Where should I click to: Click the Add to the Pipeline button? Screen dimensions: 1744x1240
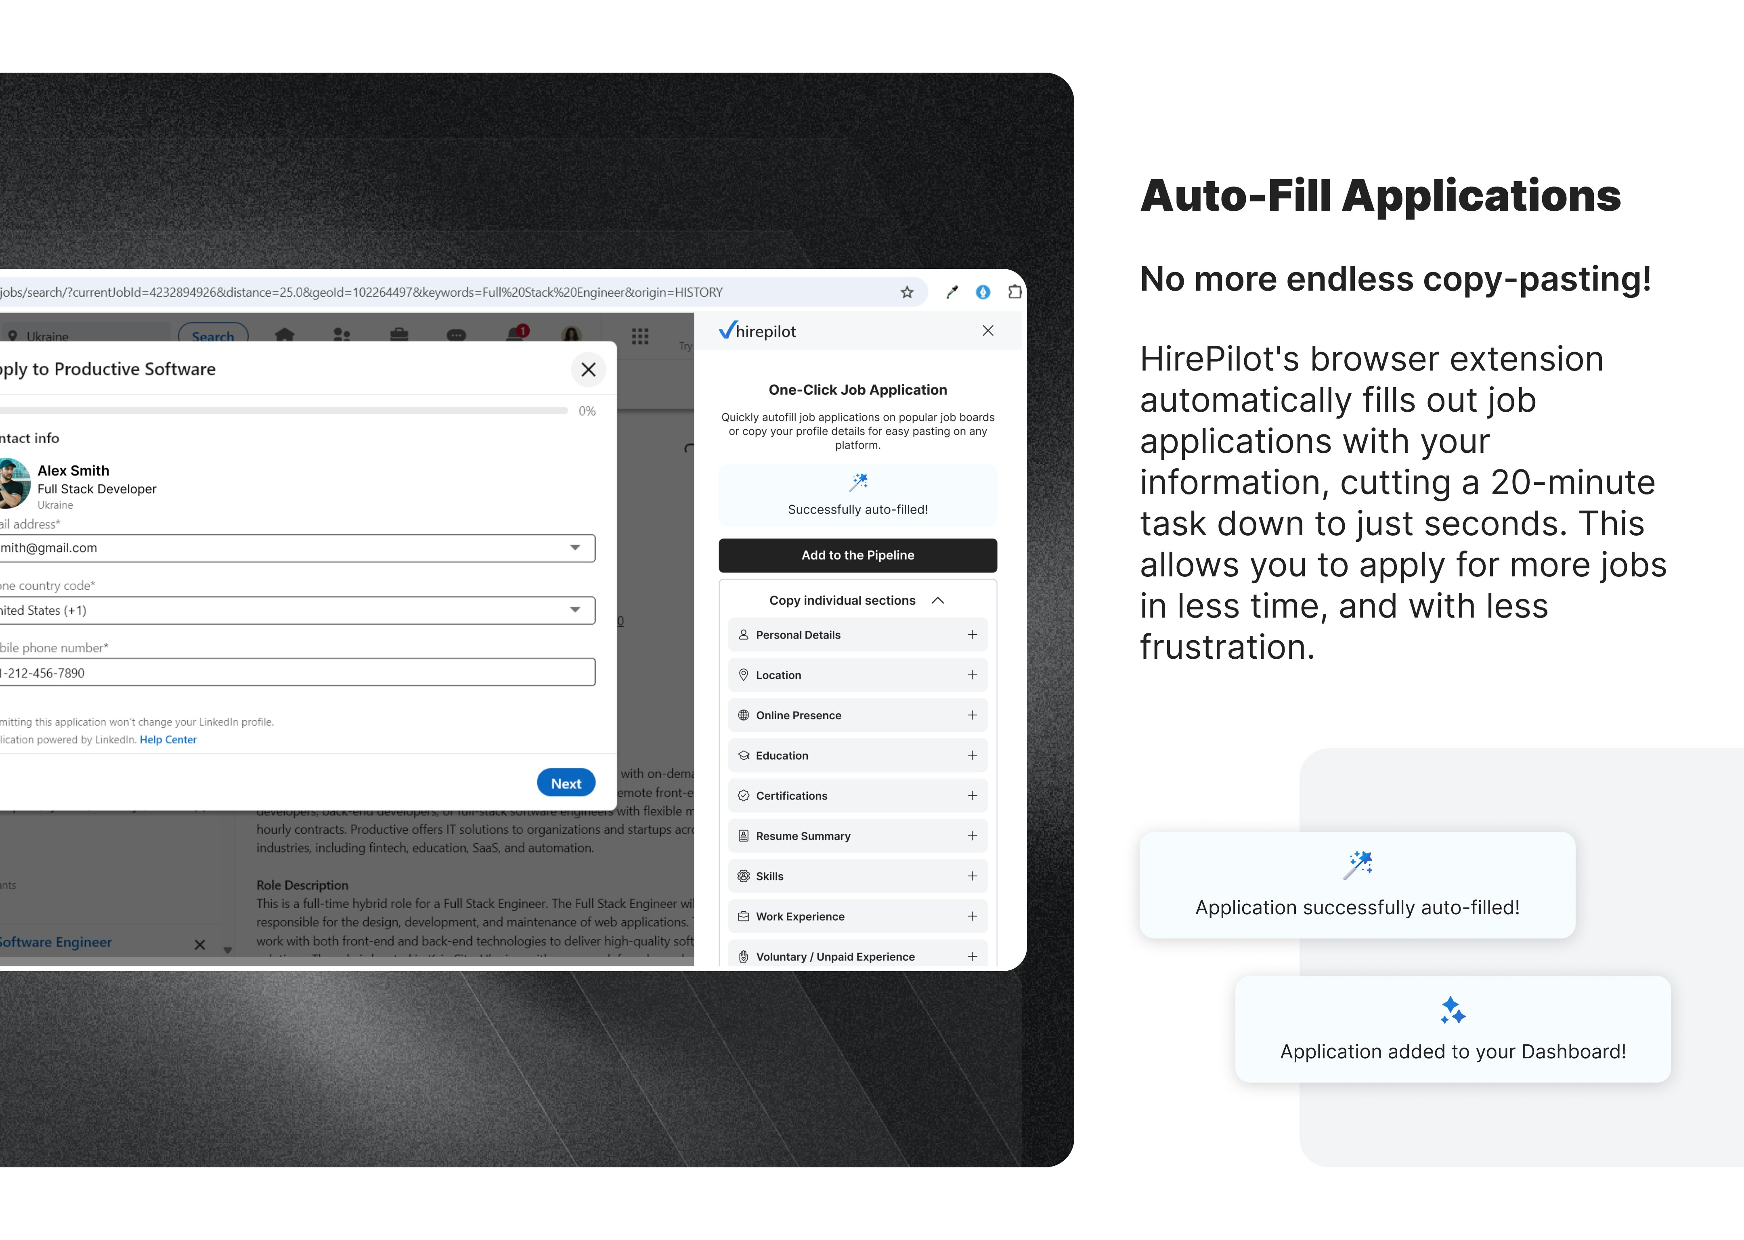click(857, 555)
